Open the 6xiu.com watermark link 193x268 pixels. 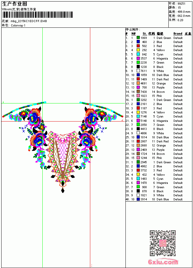coord(163,262)
